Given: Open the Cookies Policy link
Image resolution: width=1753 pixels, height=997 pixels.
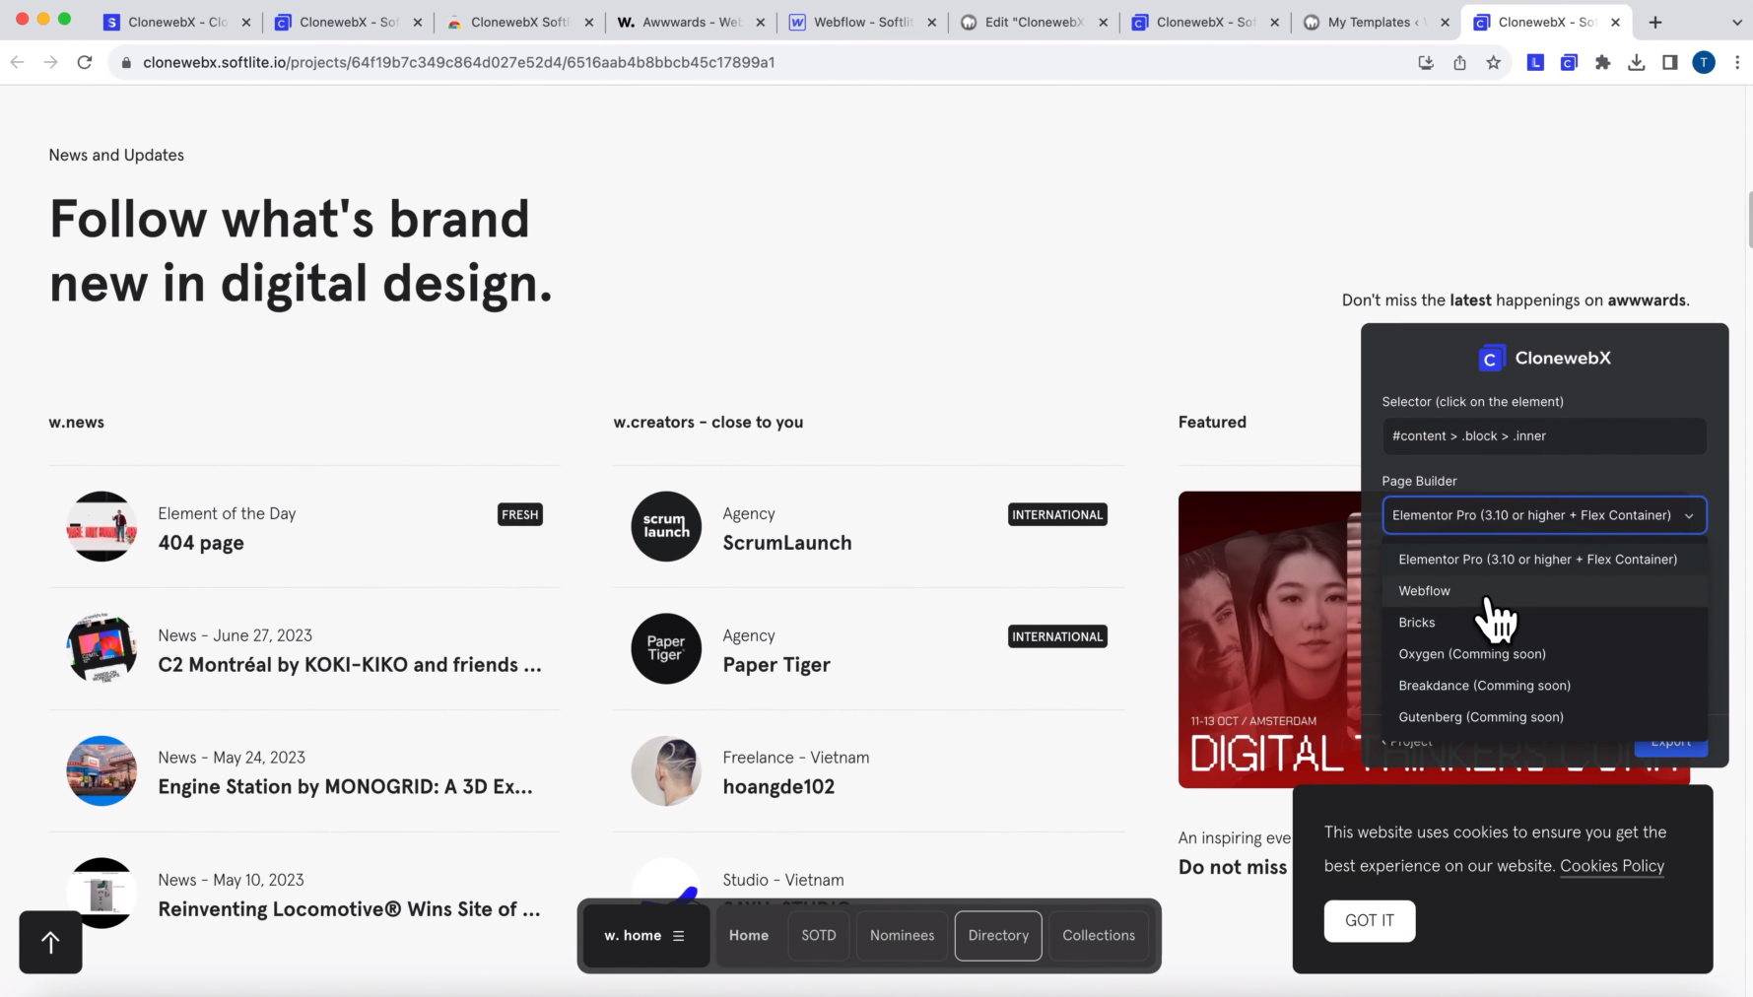Looking at the screenshot, I should (1612, 866).
